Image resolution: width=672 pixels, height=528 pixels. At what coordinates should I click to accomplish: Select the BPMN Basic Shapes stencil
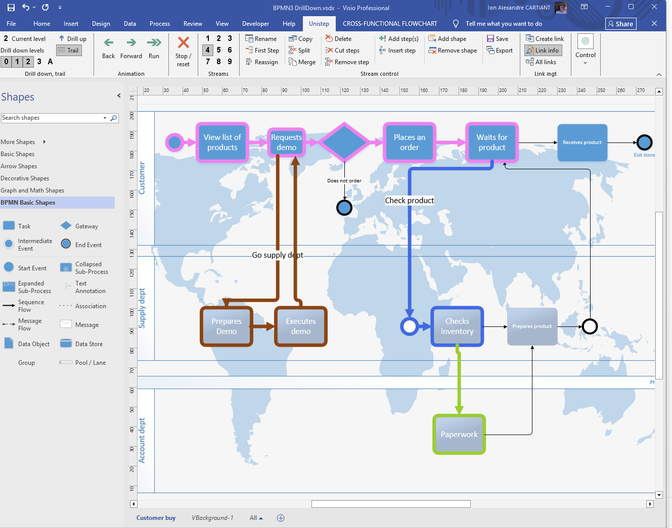click(x=28, y=203)
